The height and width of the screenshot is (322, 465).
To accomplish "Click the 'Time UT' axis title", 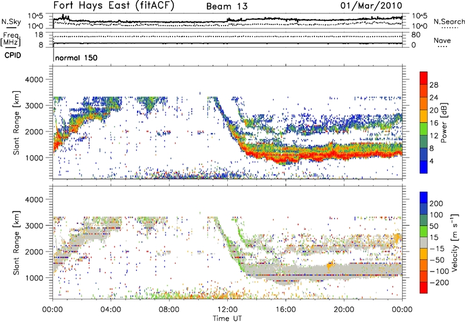I will [x=227, y=319].
